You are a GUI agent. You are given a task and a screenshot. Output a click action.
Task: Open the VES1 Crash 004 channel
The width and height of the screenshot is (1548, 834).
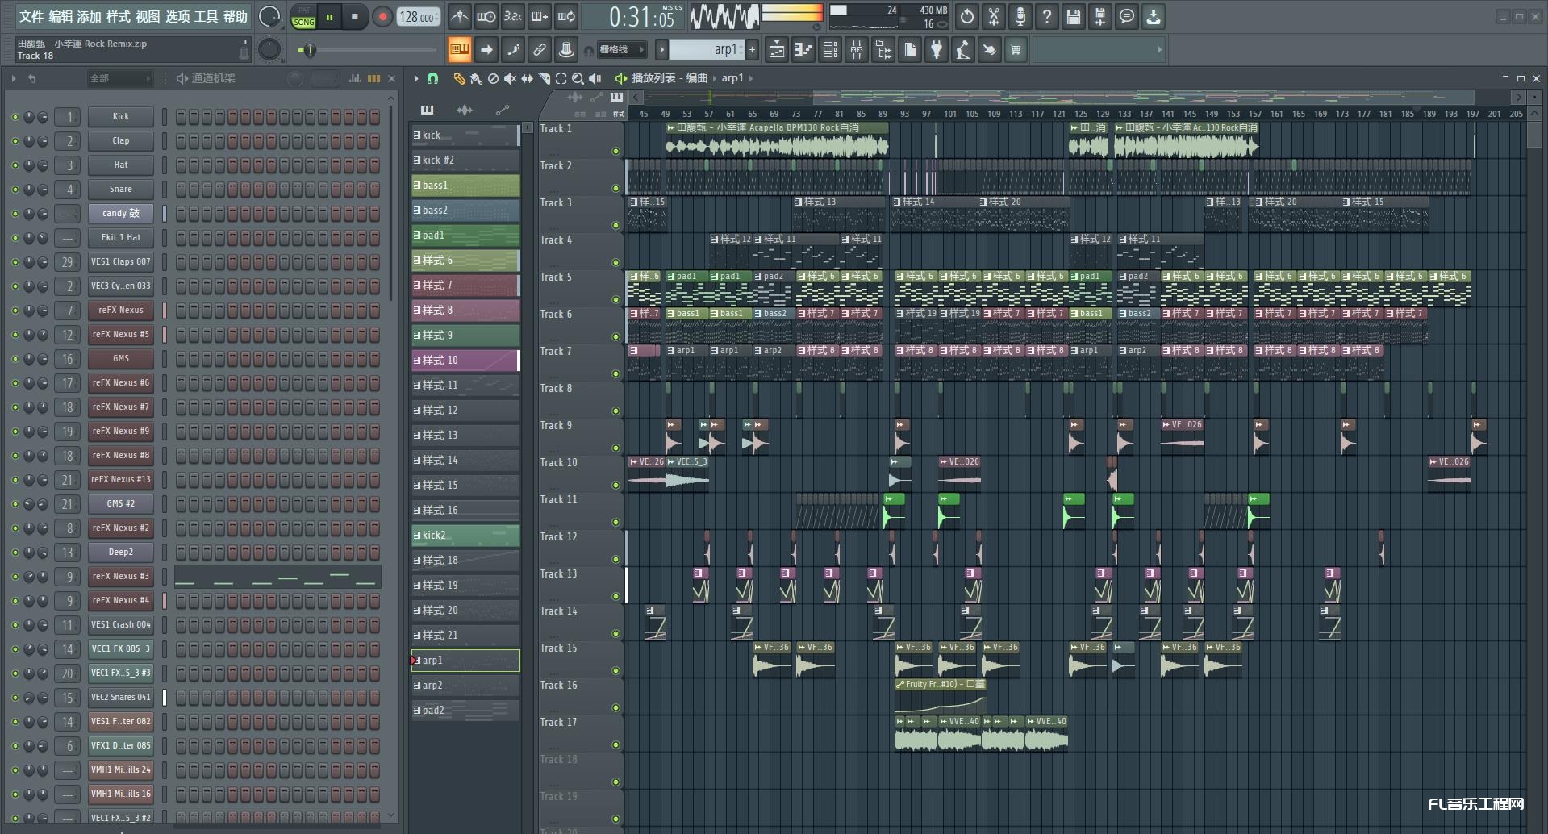pyautogui.click(x=121, y=625)
